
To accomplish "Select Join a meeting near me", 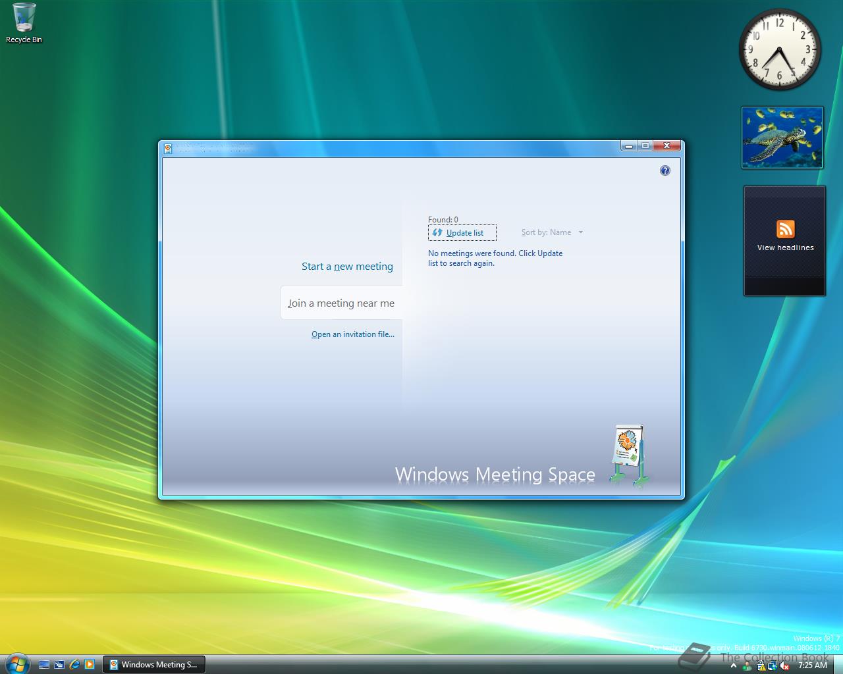I will [x=341, y=303].
